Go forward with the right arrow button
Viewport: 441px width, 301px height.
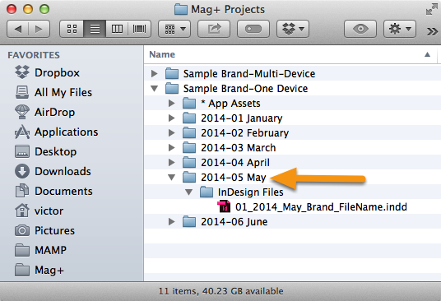[39, 29]
